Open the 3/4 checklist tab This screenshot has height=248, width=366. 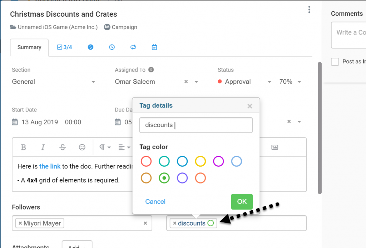pyautogui.click(x=64, y=47)
